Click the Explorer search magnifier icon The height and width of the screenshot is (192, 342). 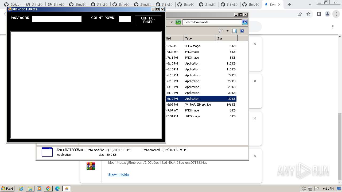point(245,22)
